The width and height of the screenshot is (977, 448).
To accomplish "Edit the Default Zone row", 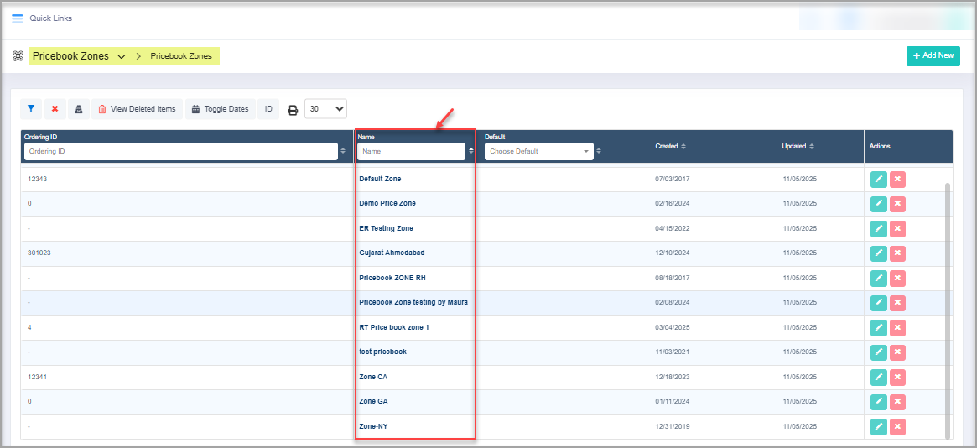I will click(x=878, y=179).
